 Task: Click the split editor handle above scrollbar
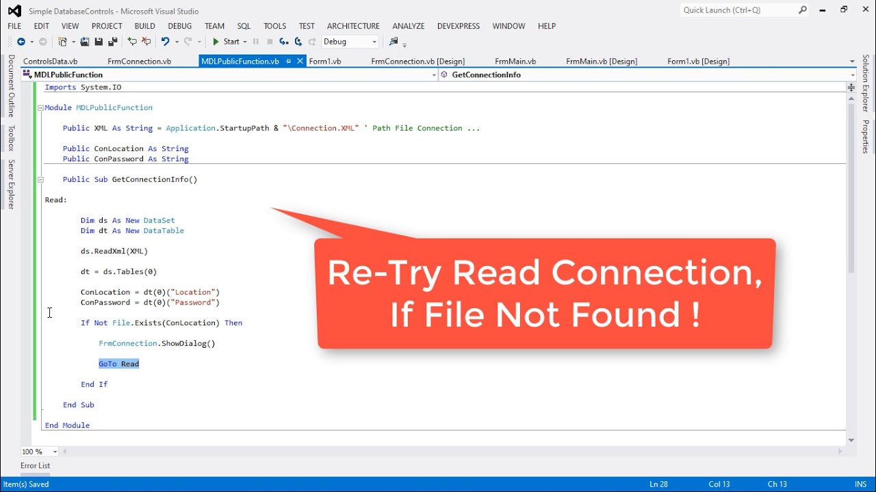click(851, 87)
